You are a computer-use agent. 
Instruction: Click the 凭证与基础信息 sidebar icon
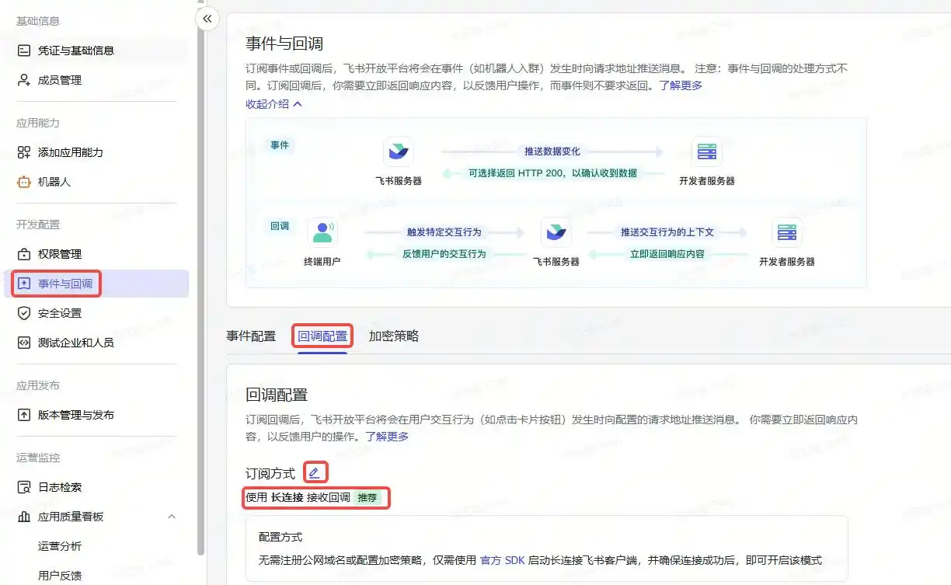coord(24,50)
